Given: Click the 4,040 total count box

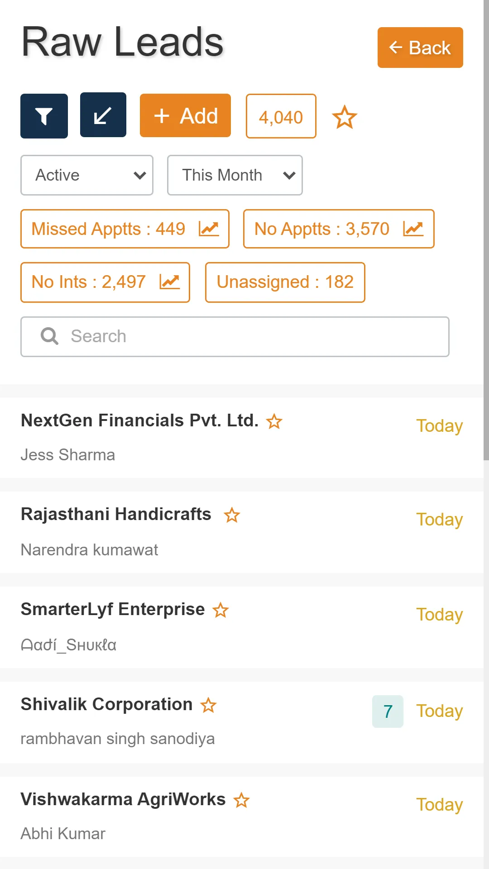Looking at the screenshot, I should [281, 116].
